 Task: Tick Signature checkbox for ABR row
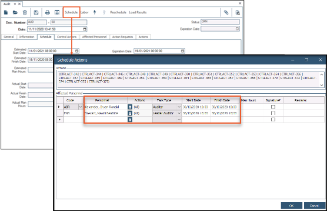pyautogui.click(x=273, y=107)
